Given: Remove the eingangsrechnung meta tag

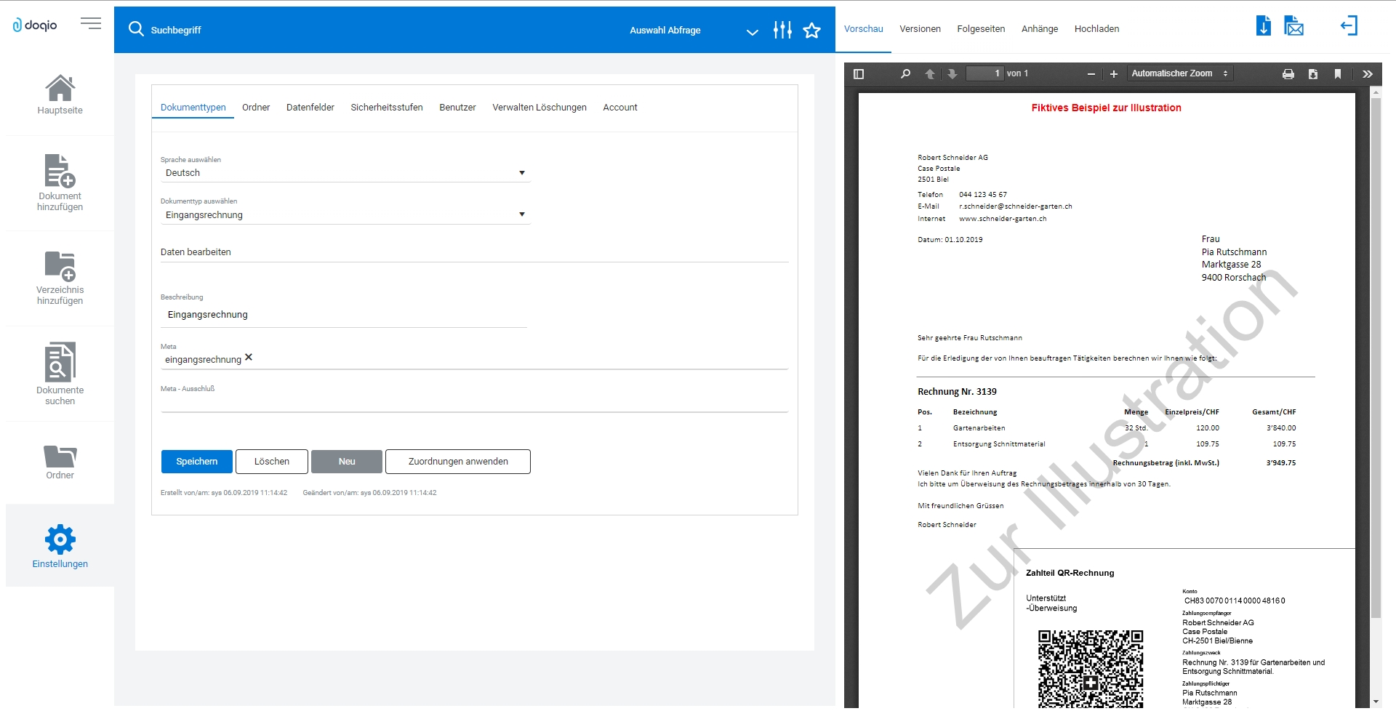Looking at the screenshot, I should coord(249,357).
